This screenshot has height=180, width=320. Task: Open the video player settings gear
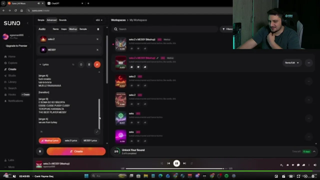pos(313,176)
